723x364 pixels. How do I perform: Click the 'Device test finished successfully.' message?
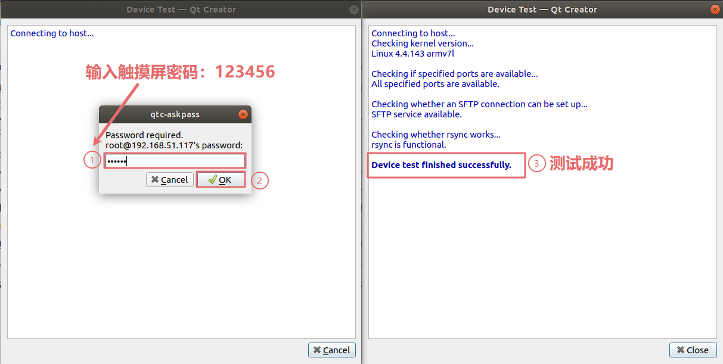(x=441, y=165)
